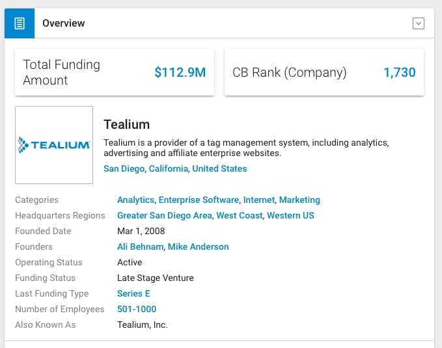Click the Categories field label
Screen dimensions: 442x348
37,200
